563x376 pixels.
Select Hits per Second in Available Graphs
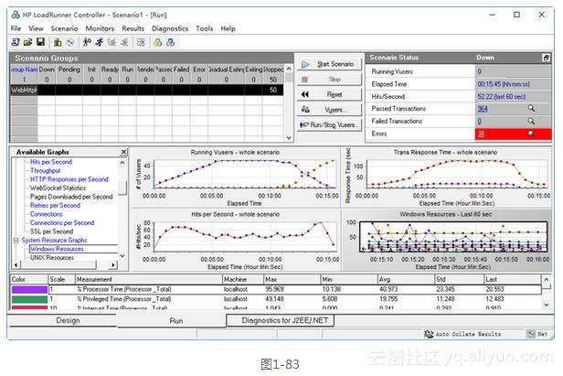coord(51,162)
